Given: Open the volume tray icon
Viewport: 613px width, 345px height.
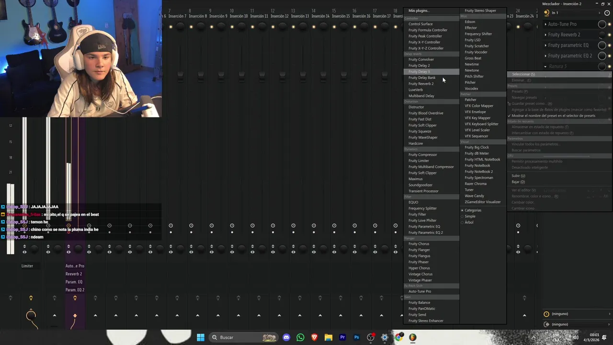Looking at the screenshot, I should coord(577,337).
